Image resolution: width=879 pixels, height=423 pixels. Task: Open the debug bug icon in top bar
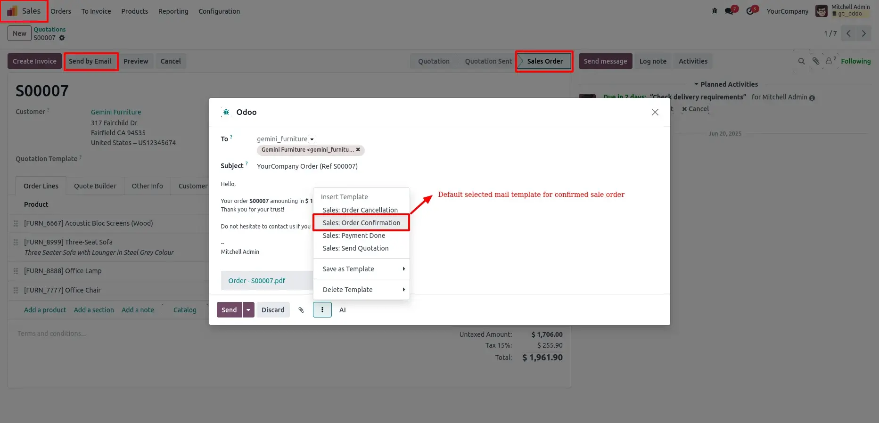point(715,11)
